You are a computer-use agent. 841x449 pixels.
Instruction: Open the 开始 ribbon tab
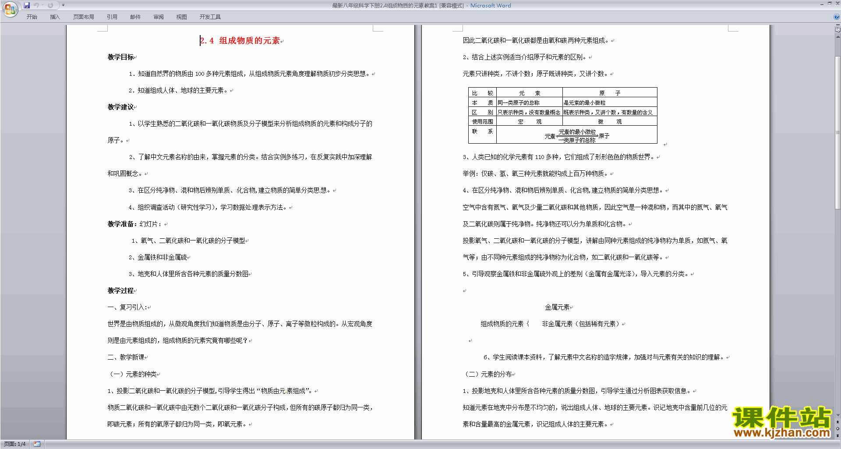pyautogui.click(x=32, y=17)
